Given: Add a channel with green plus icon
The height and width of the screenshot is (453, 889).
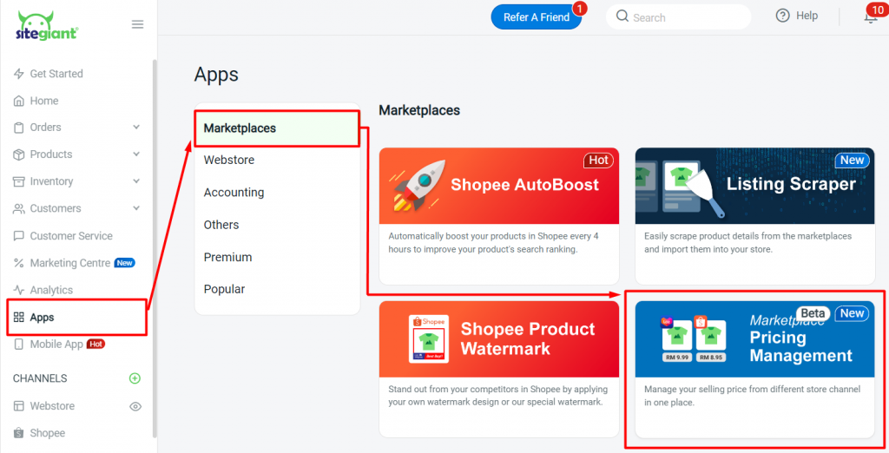Looking at the screenshot, I should pyautogui.click(x=135, y=378).
